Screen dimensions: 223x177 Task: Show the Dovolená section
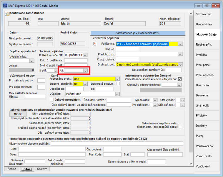[x=207, y=95]
